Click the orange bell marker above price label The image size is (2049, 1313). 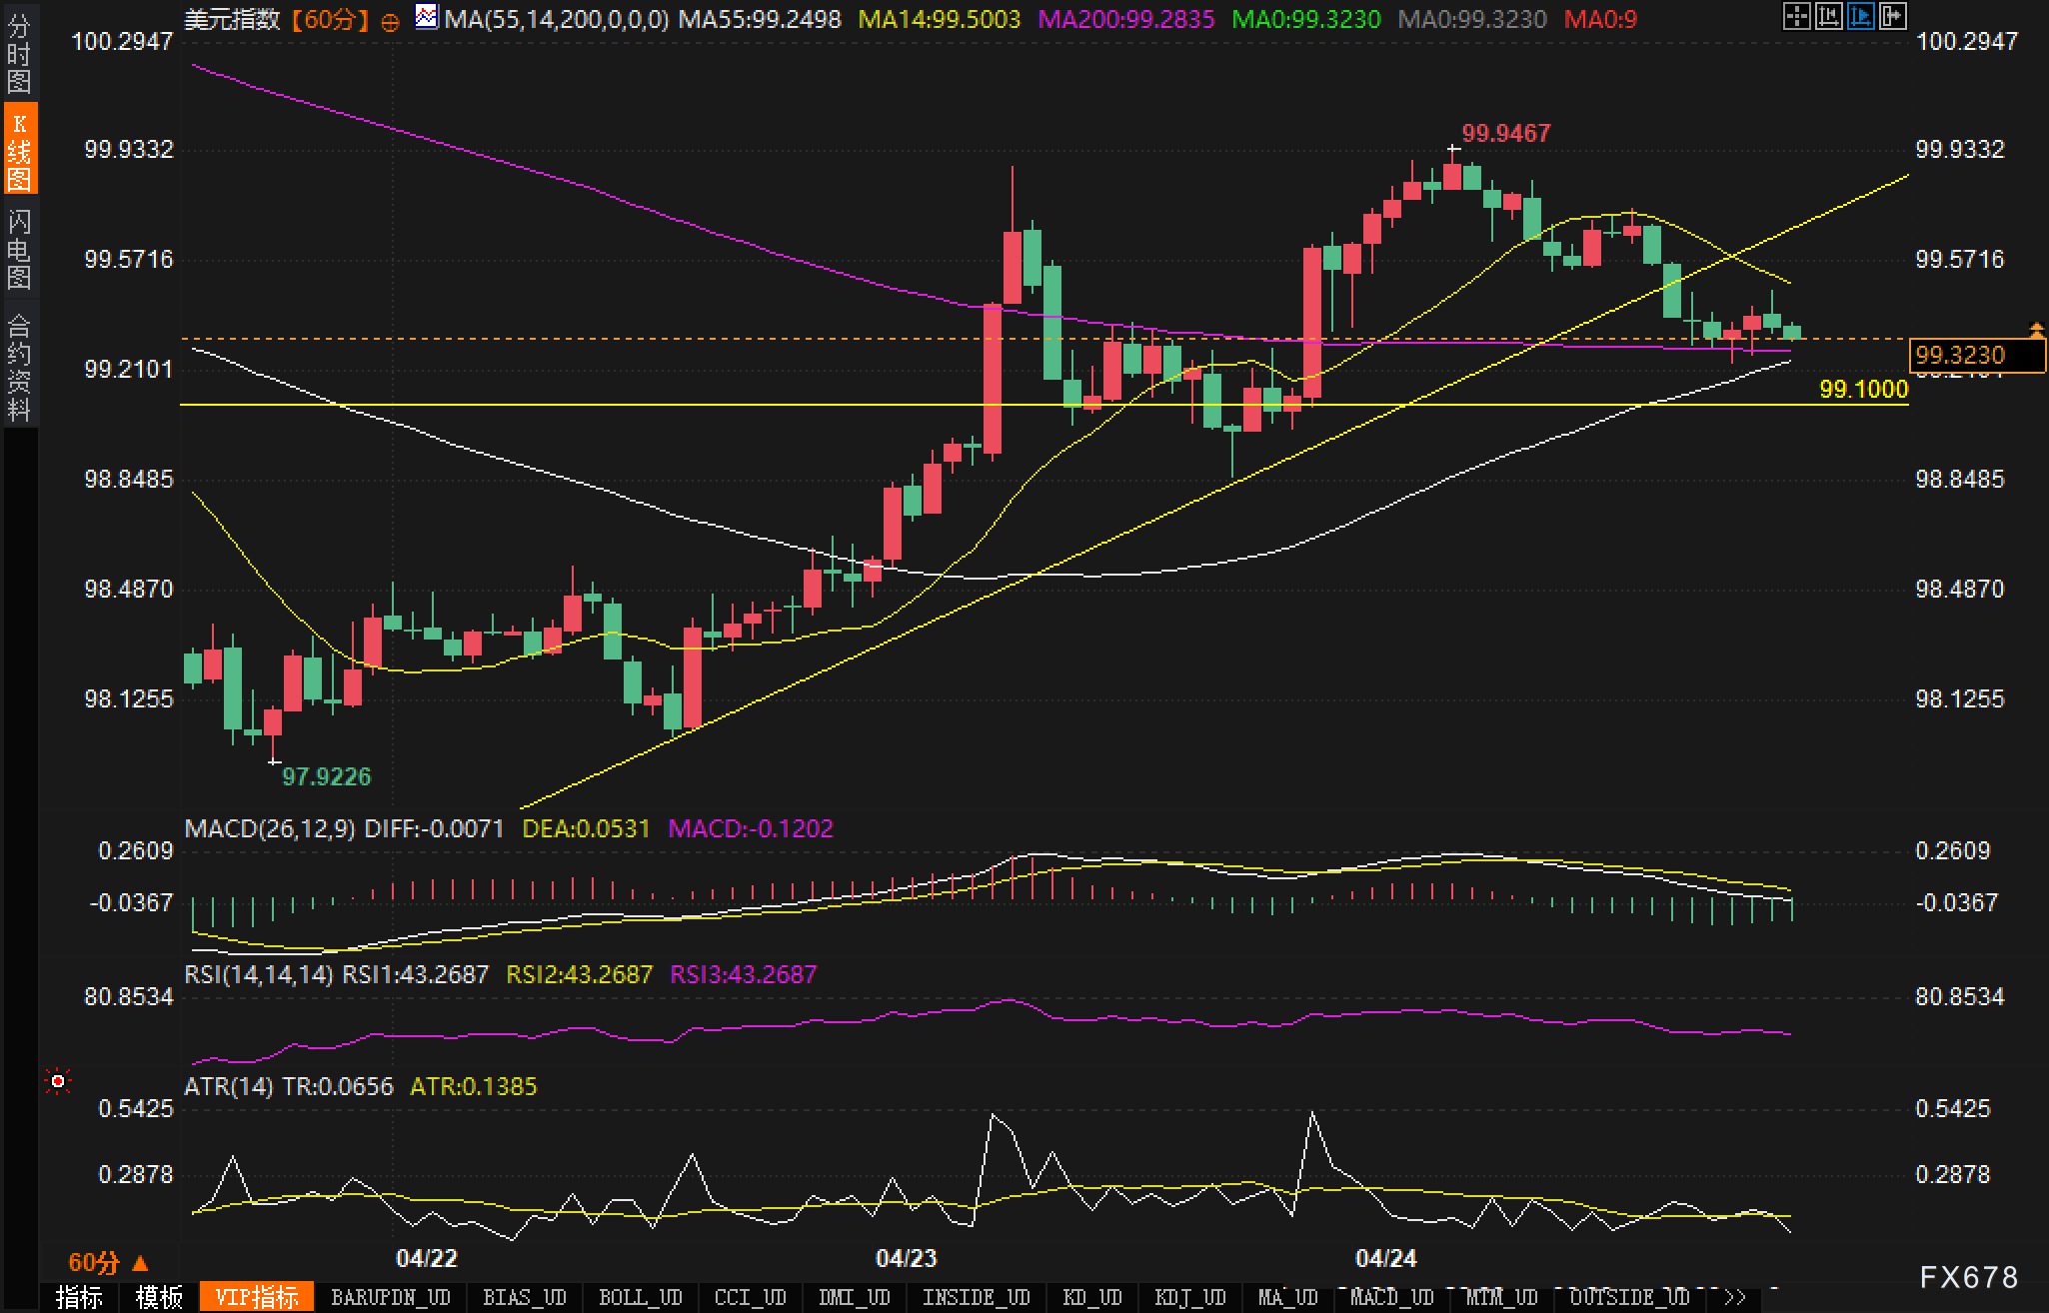pyautogui.click(x=2036, y=329)
